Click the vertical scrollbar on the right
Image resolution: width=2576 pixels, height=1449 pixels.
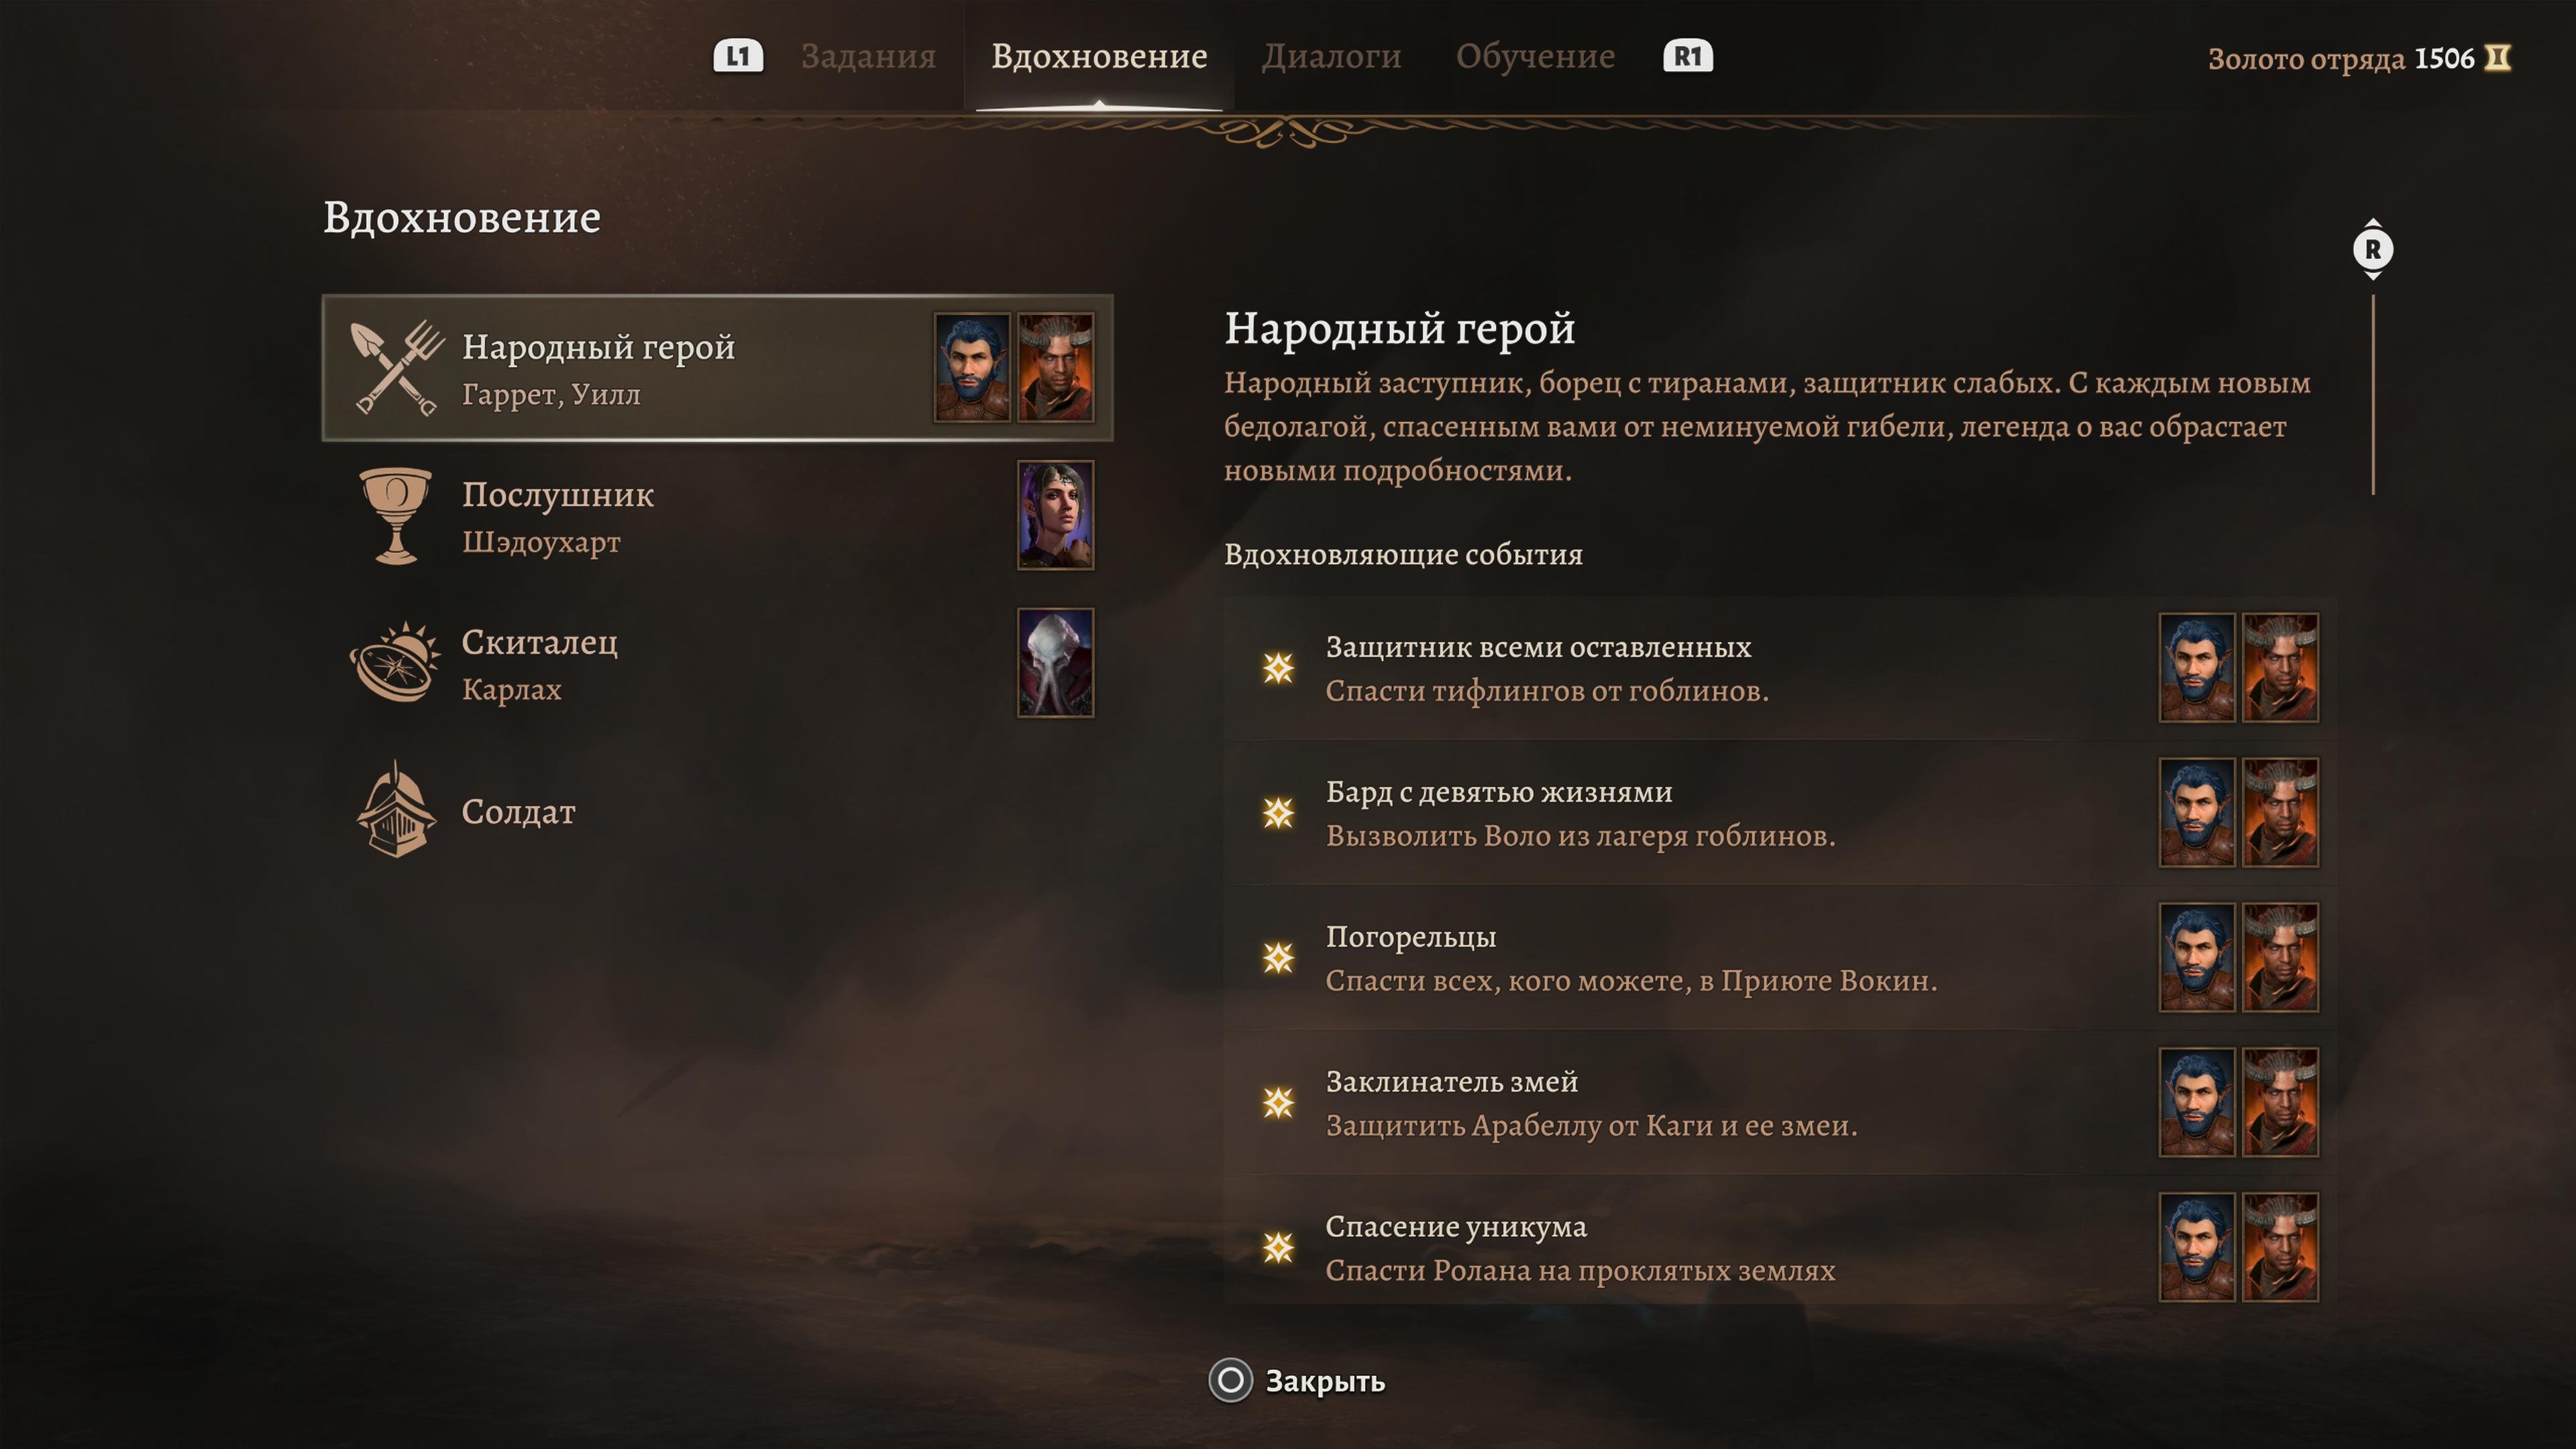(2373, 394)
